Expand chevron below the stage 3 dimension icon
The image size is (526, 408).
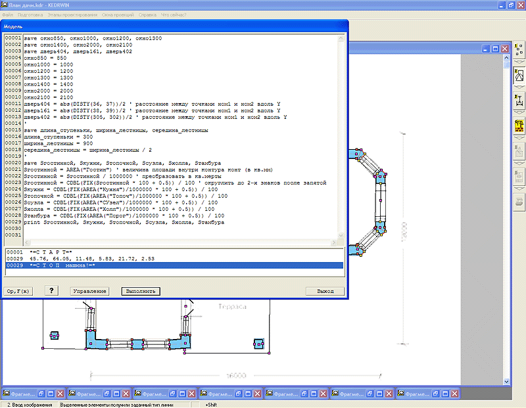click(x=519, y=113)
